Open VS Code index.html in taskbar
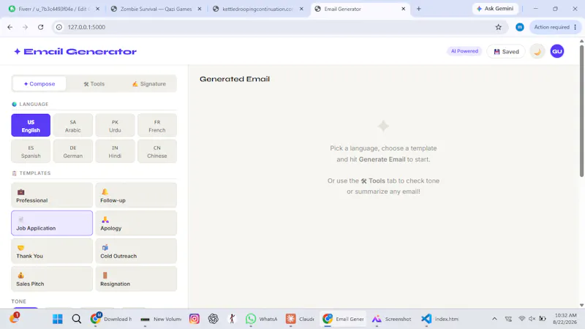This screenshot has height=329, width=585. click(440, 319)
